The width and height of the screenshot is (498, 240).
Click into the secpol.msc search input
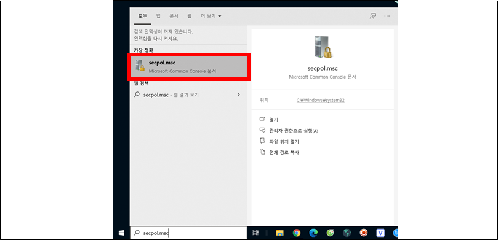188,233
